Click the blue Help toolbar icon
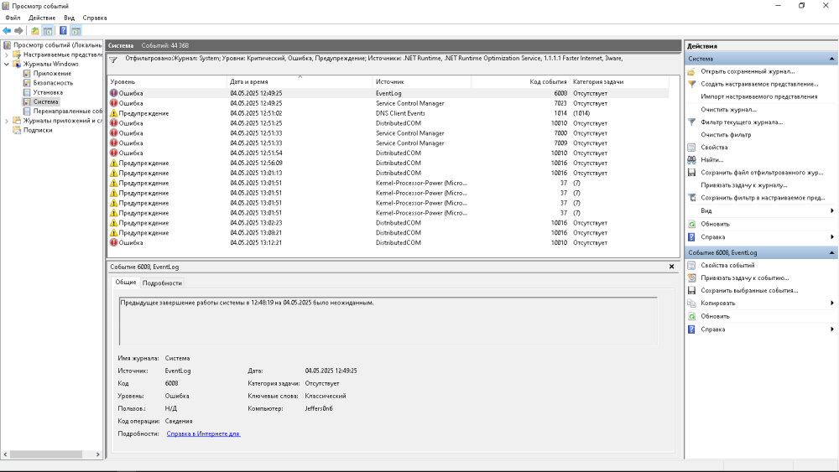Image resolution: width=839 pixels, height=472 pixels. pos(63,30)
